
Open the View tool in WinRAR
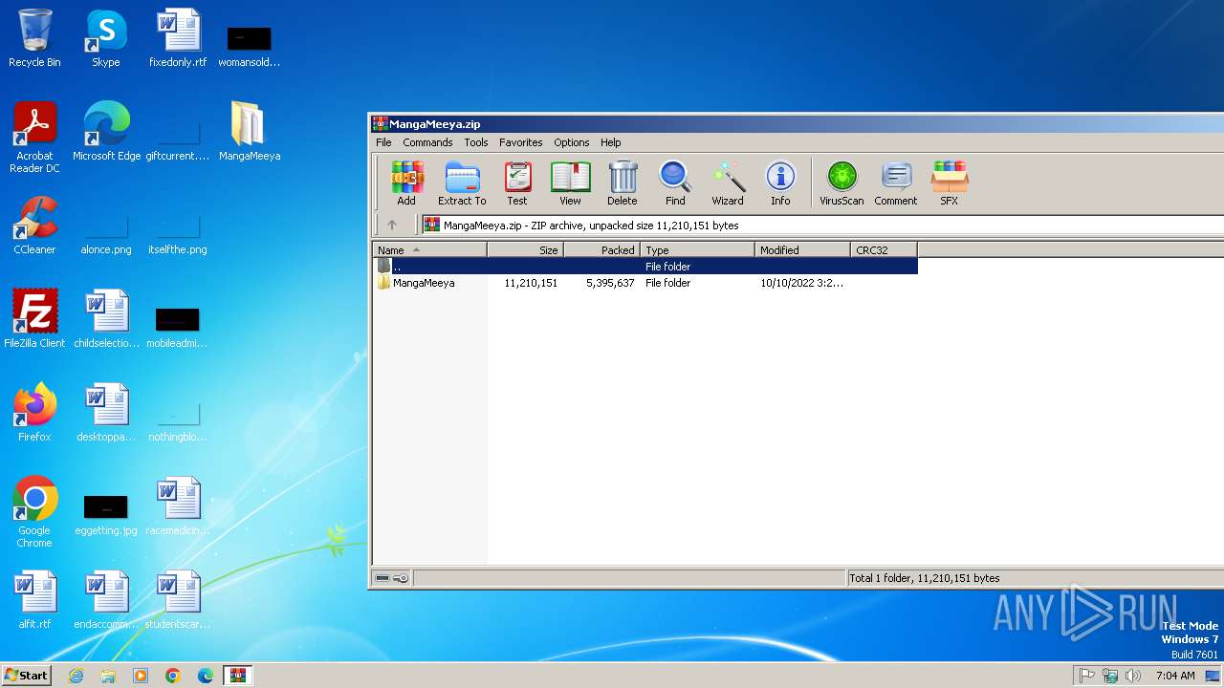pyautogui.click(x=570, y=183)
